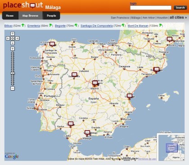The width and height of the screenshot is (189, 165).
Task: Pan the map up with arrow
Action: coord(13,34)
